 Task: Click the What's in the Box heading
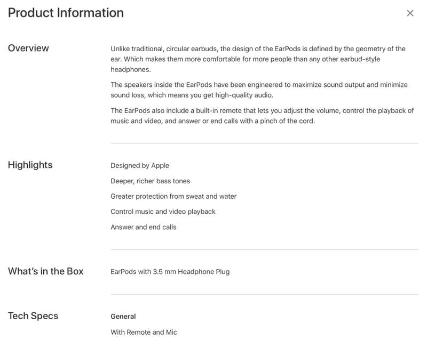(x=45, y=271)
